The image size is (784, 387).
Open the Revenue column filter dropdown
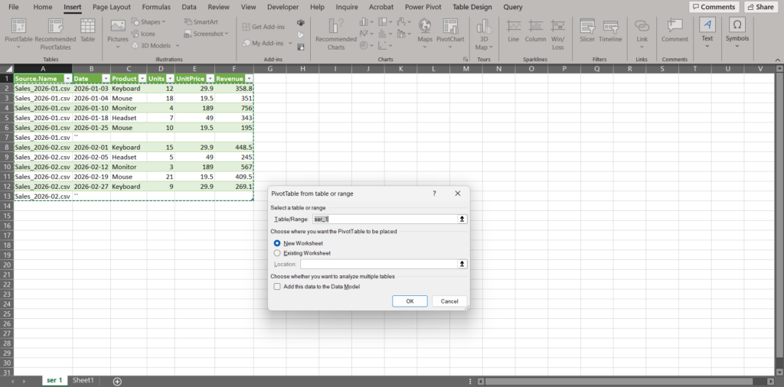tap(249, 79)
